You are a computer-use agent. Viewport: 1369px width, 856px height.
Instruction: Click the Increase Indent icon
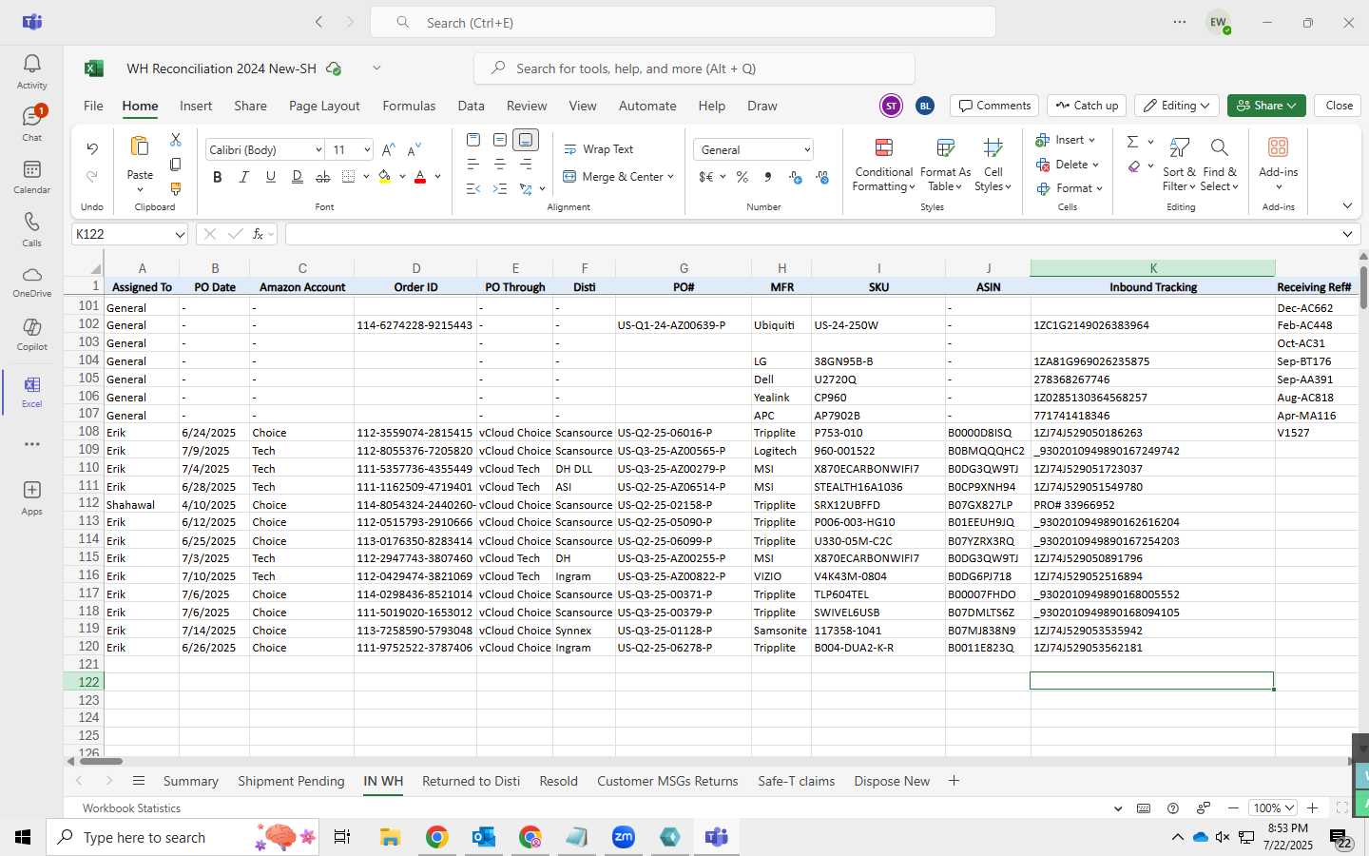click(500, 188)
